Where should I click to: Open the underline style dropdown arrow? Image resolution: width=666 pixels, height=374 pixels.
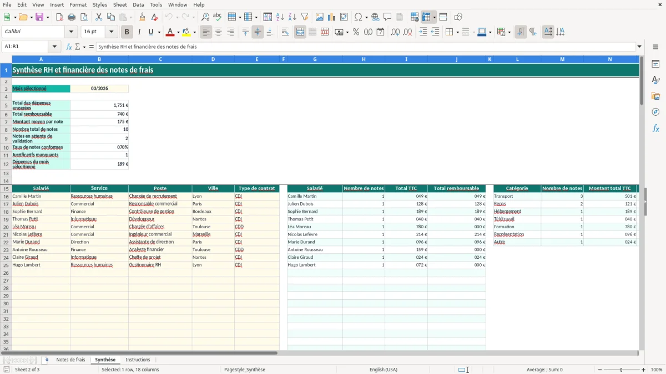pyautogui.click(x=159, y=32)
